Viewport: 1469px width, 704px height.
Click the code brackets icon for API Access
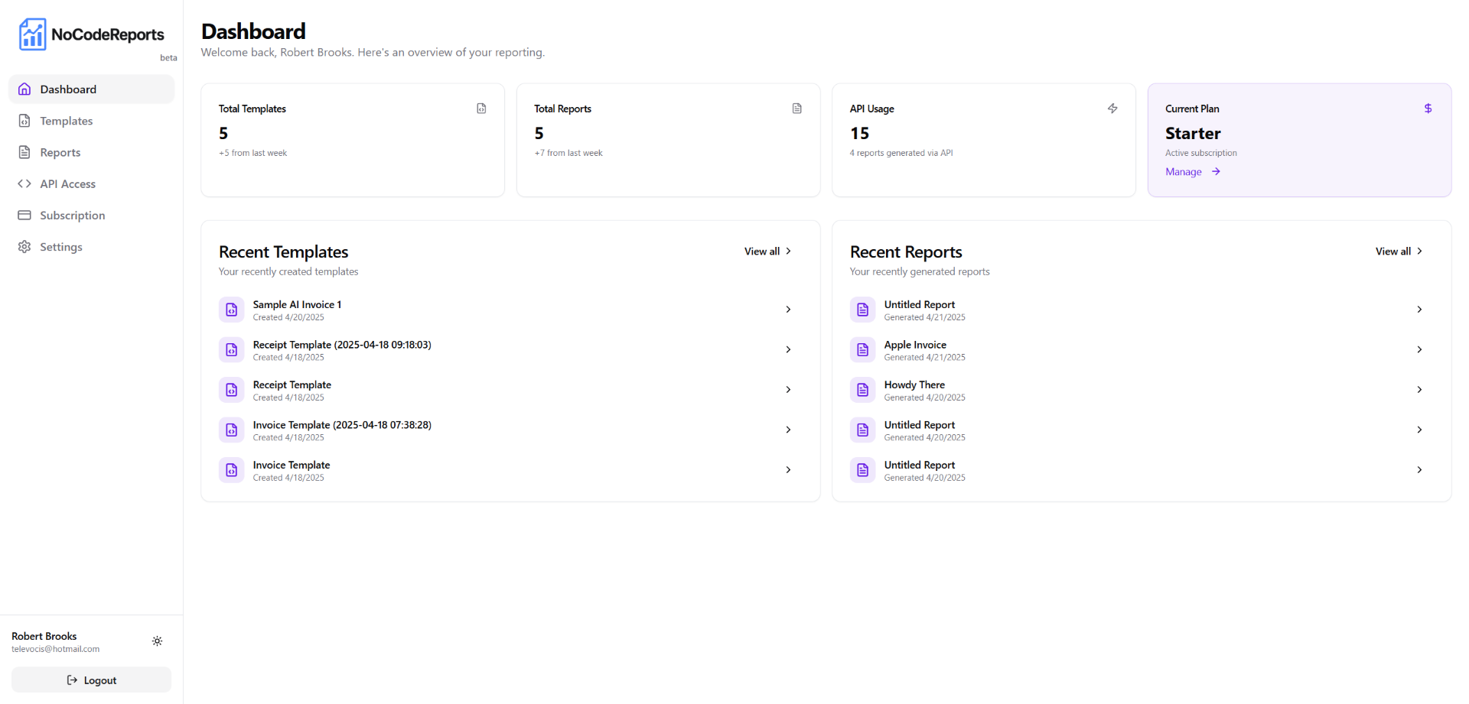click(x=24, y=183)
